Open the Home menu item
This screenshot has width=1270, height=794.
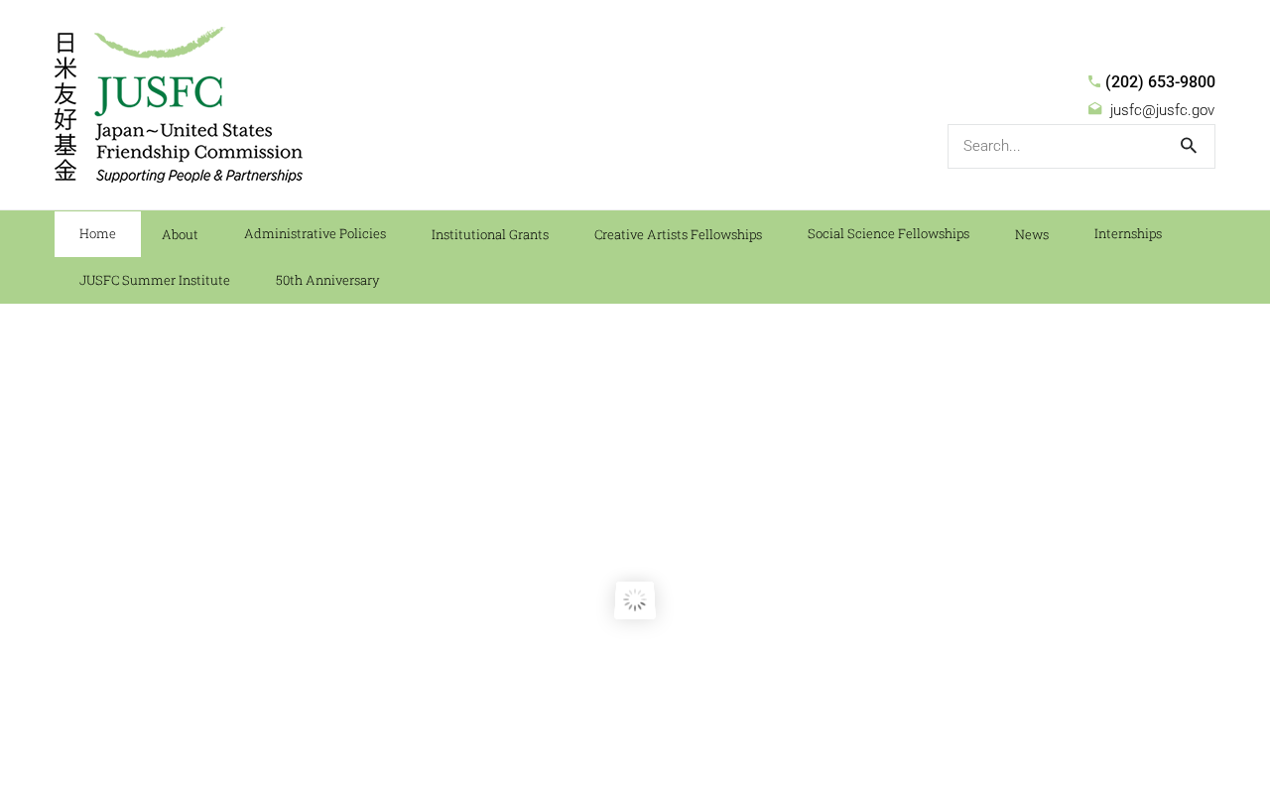coord(97,234)
